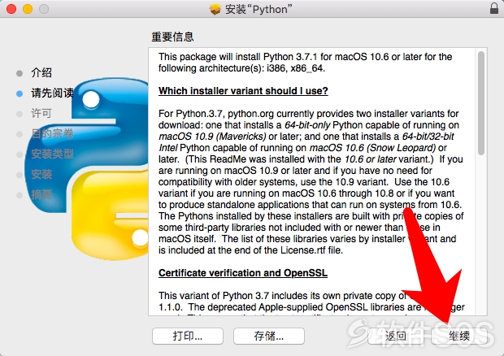Click the readme vertical scrollbar thumb
This screenshot has width=504, height=356.
tap(481, 103)
